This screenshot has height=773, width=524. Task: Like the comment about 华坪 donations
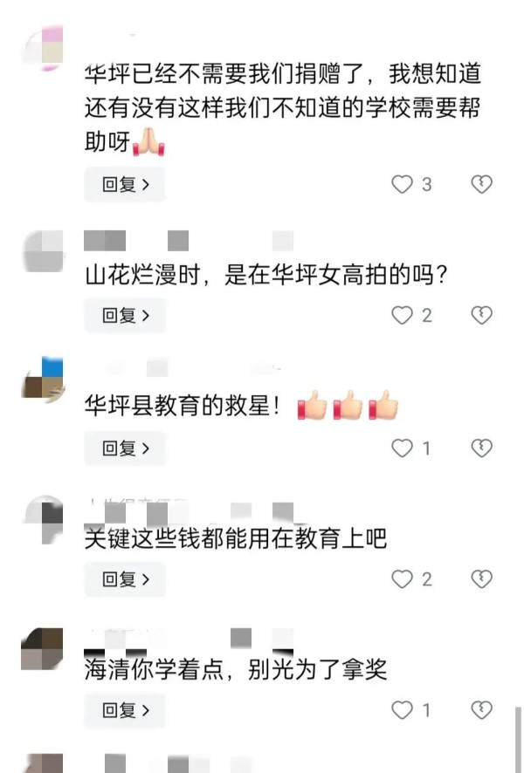pos(402,184)
